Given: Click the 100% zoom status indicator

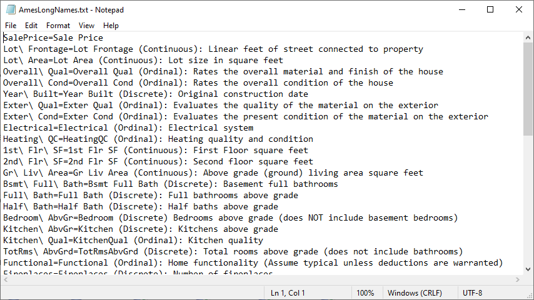Looking at the screenshot, I should pos(365,293).
